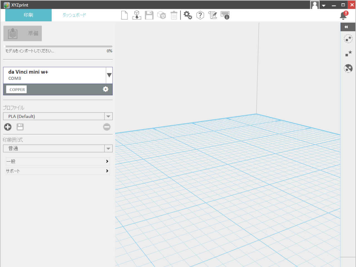
Task: Switch to the ダッシュボード tab
Action: point(74,15)
